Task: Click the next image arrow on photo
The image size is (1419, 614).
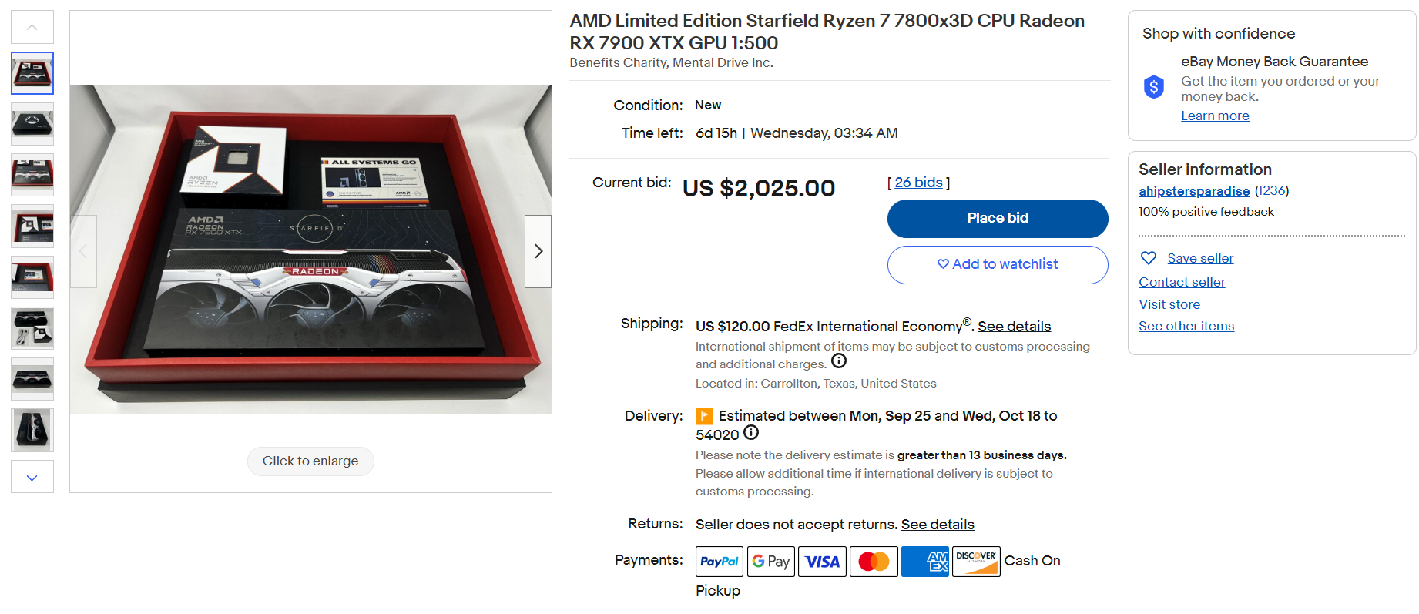Action: (538, 251)
